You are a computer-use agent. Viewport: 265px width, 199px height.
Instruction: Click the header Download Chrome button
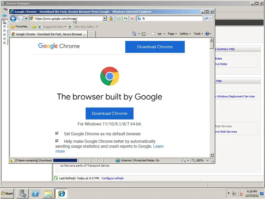[x=155, y=47]
